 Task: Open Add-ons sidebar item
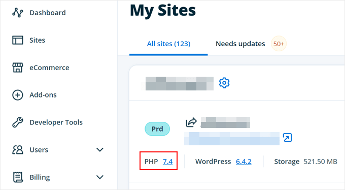click(x=43, y=95)
